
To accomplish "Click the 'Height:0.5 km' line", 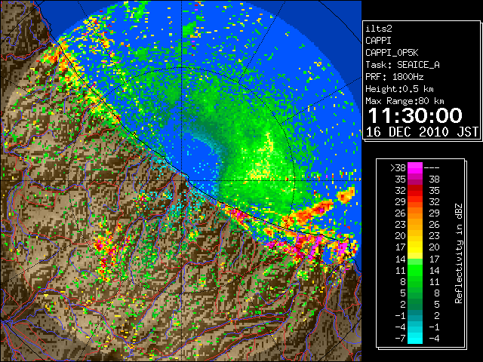I will pyautogui.click(x=399, y=89).
